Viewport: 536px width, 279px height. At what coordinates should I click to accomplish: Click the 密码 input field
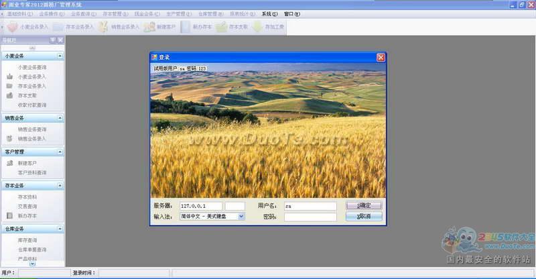click(310, 217)
